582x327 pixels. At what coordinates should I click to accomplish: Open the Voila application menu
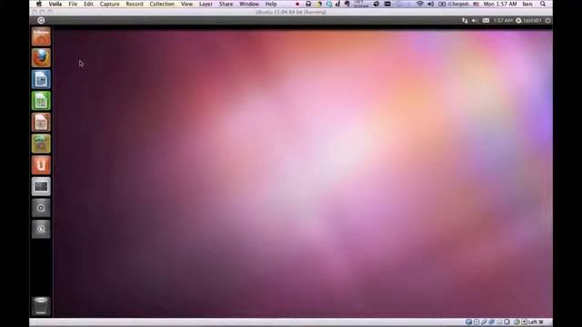[x=55, y=4]
